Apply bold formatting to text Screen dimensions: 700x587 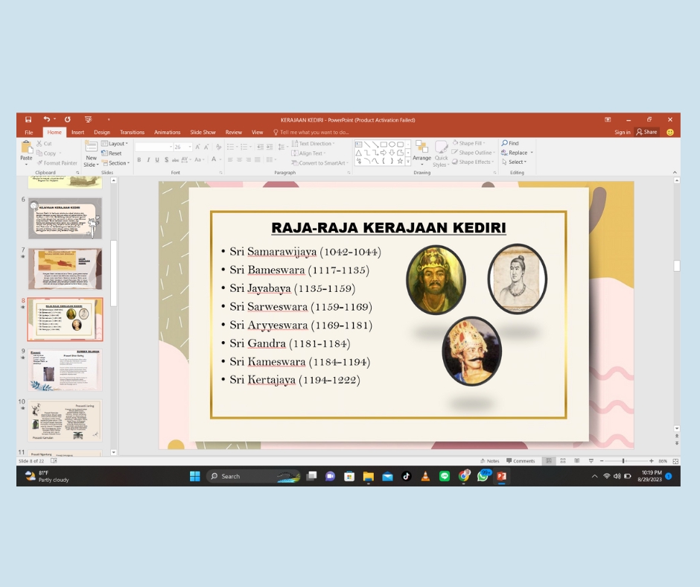click(139, 159)
